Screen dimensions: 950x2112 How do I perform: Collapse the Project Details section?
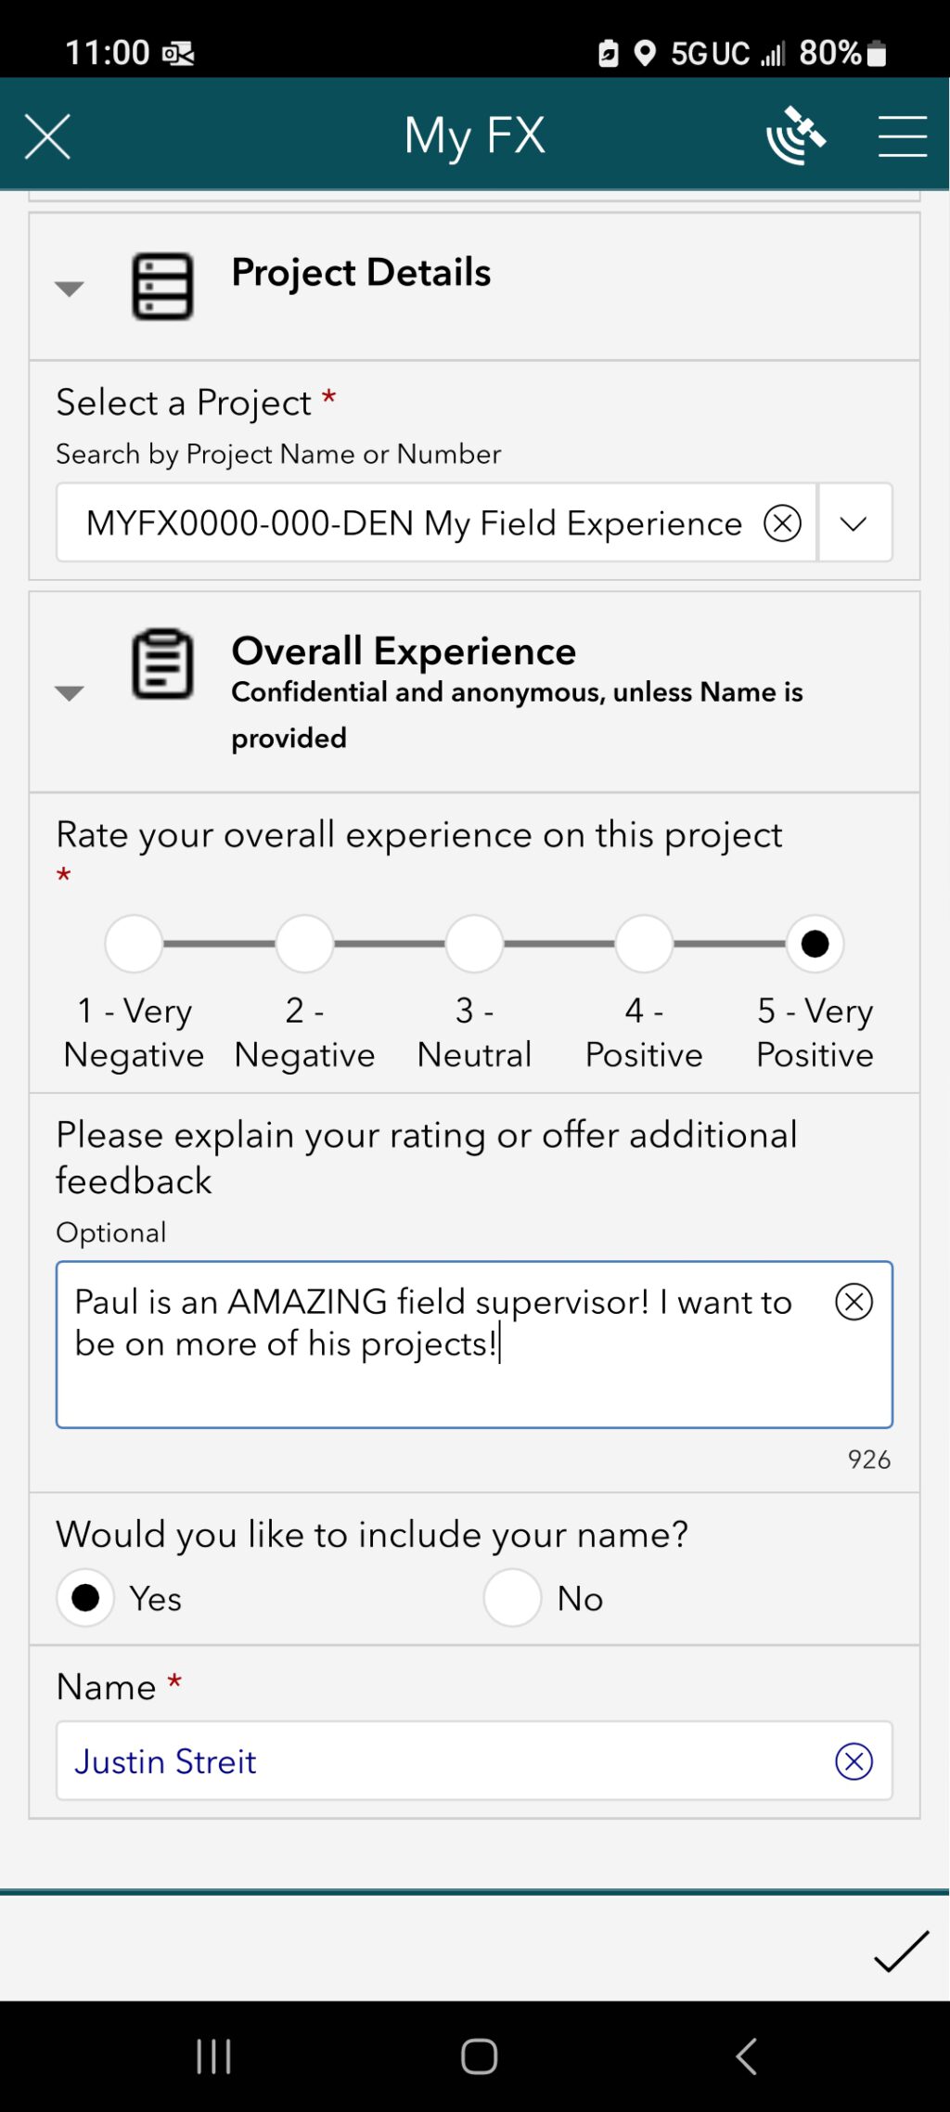(70, 289)
